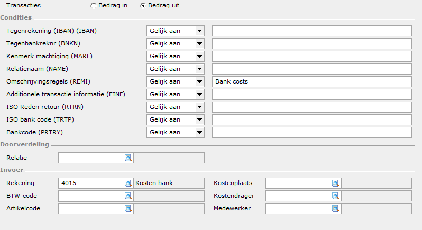Click the Rekening field containing 4015
Image resolution: width=422 pixels, height=230 pixels.
tap(91, 183)
